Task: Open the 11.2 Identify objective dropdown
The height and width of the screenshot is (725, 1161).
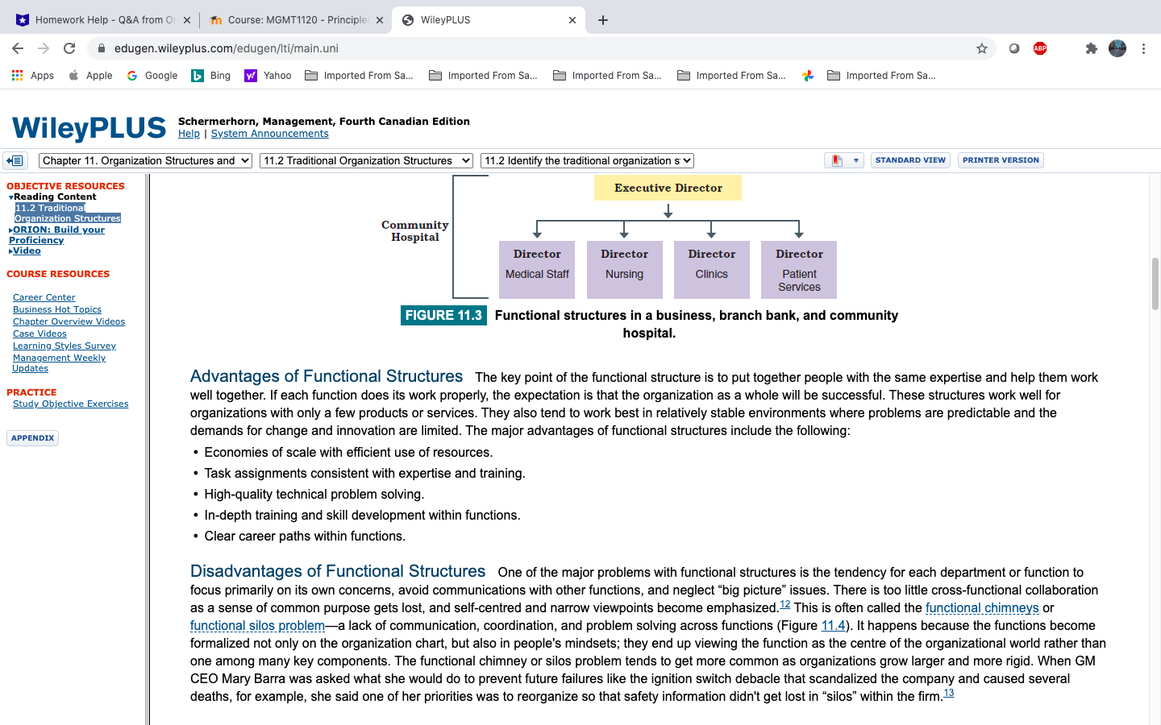Action: pos(587,160)
